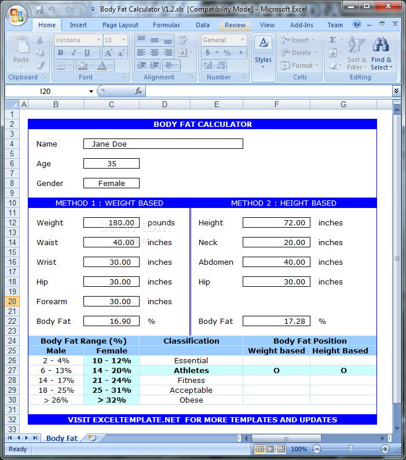Open the Styles gallery icon
This screenshot has width=406, height=460.
click(x=263, y=52)
